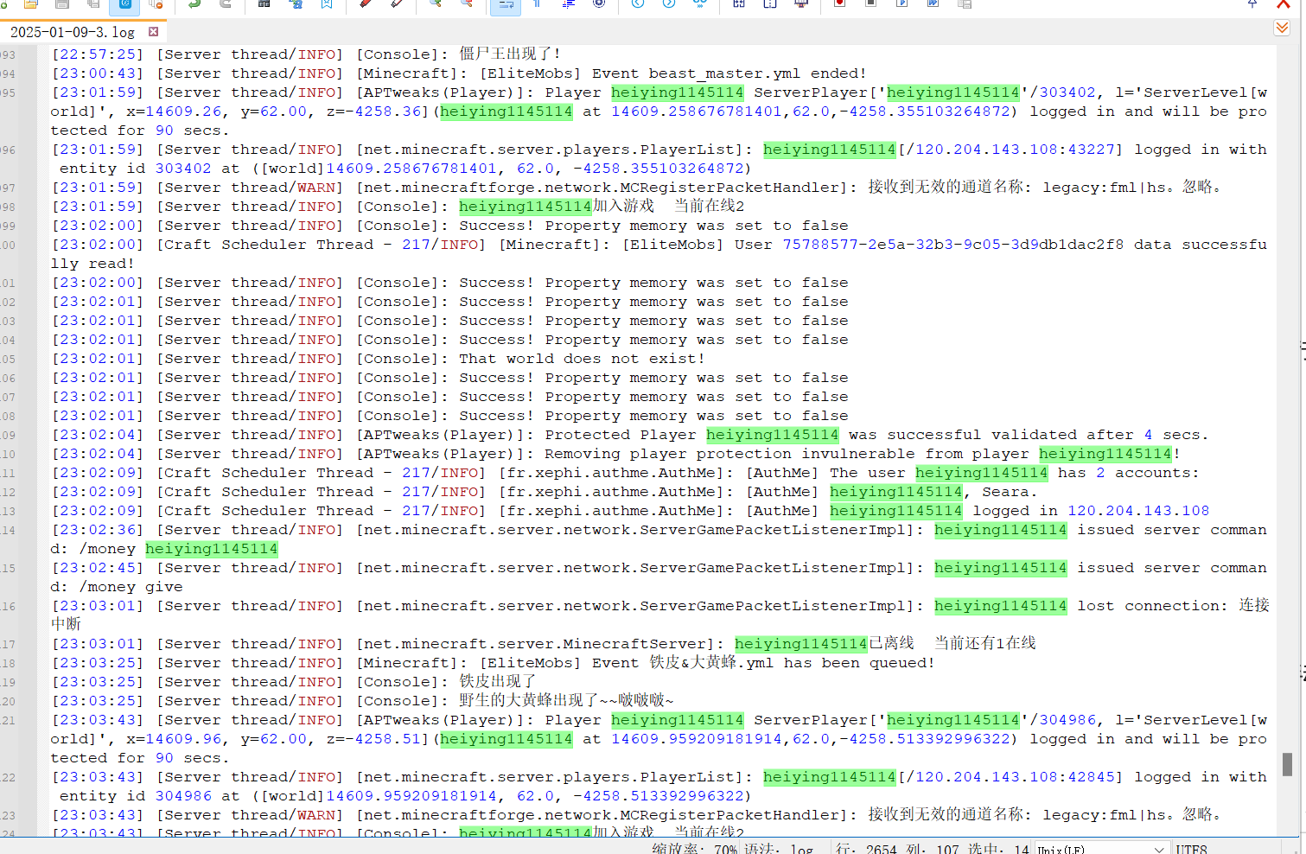Viewport: 1306px width, 854px height.
Task: Click the vertical scrollbar thumb
Action: pyautogui.click(x=1287, y=763)
